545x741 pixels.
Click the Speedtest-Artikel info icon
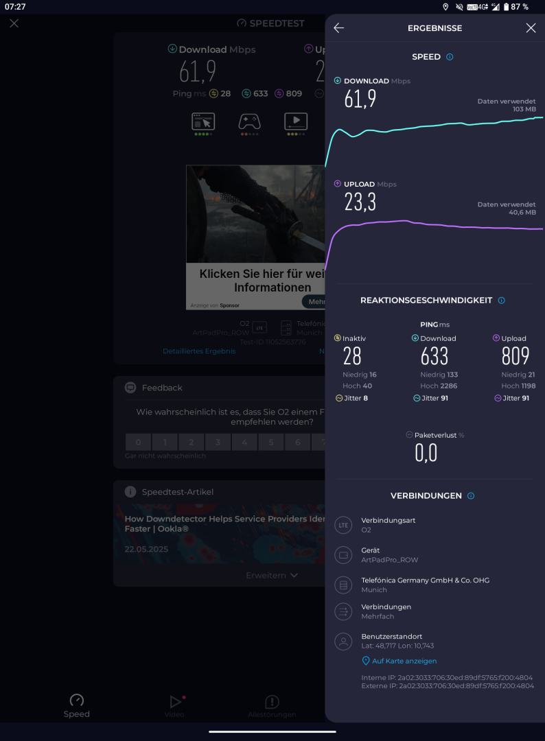(x=130, y=491)
